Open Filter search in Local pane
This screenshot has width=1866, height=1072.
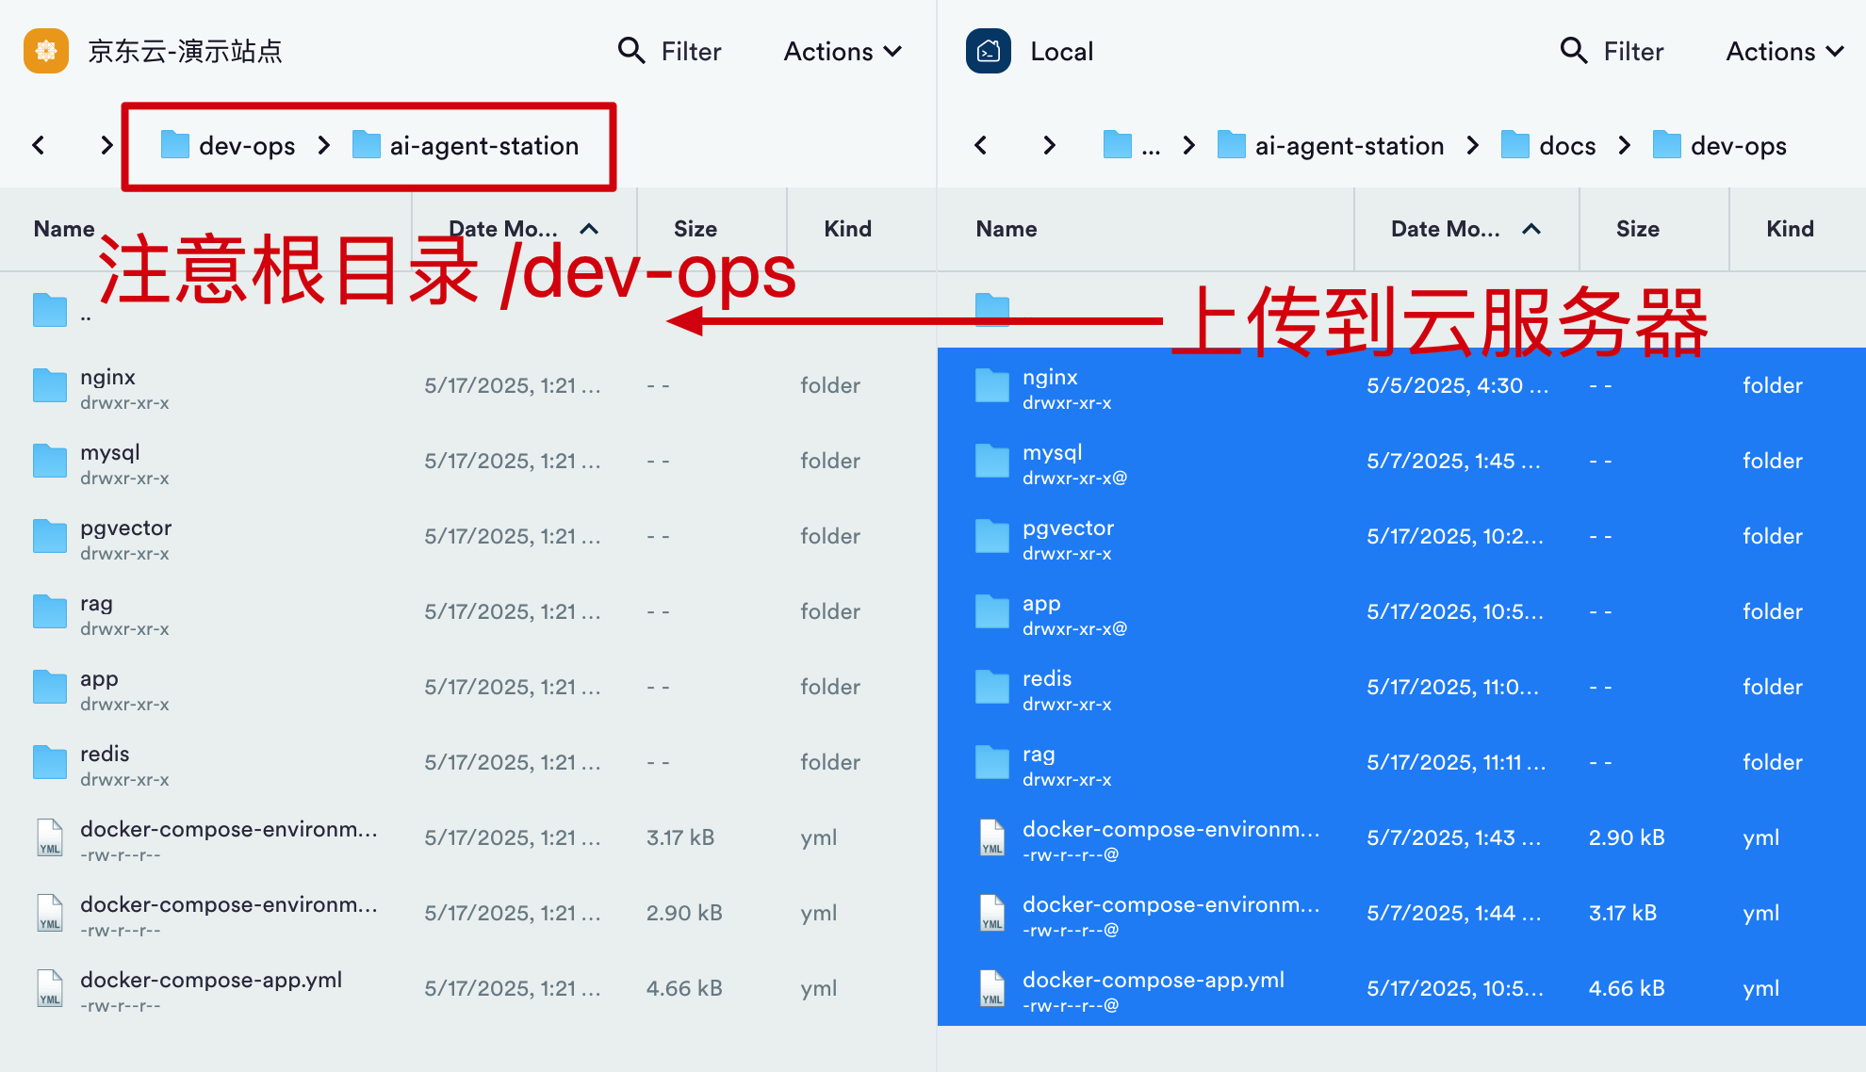tap(1612, 51)
